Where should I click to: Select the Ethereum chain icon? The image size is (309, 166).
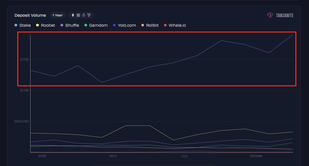pyautogui.click(x=73, y=15)
